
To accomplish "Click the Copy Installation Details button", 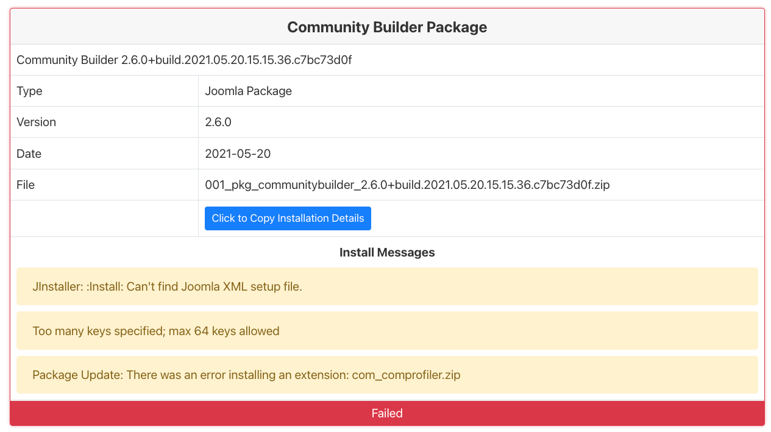I will (288, 218).
